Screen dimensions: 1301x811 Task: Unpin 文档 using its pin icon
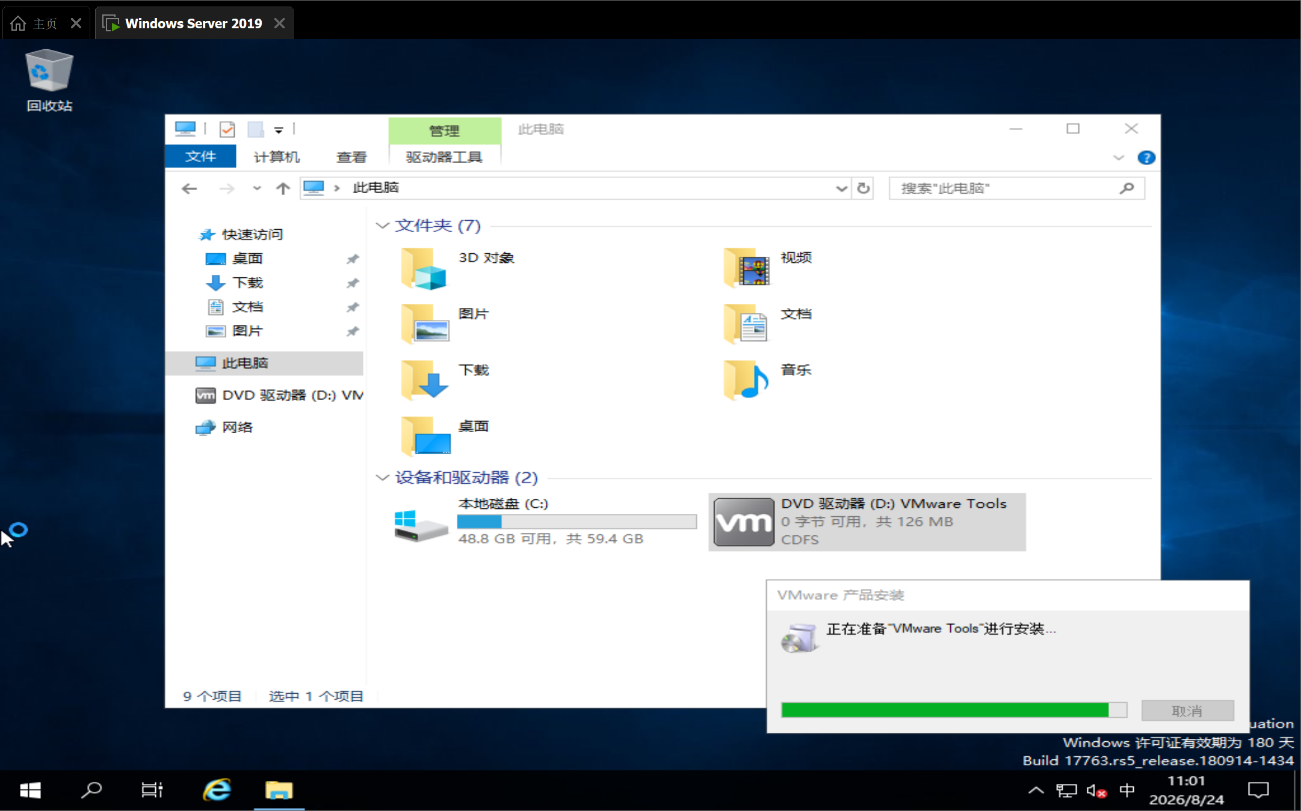tap(353, 307)
